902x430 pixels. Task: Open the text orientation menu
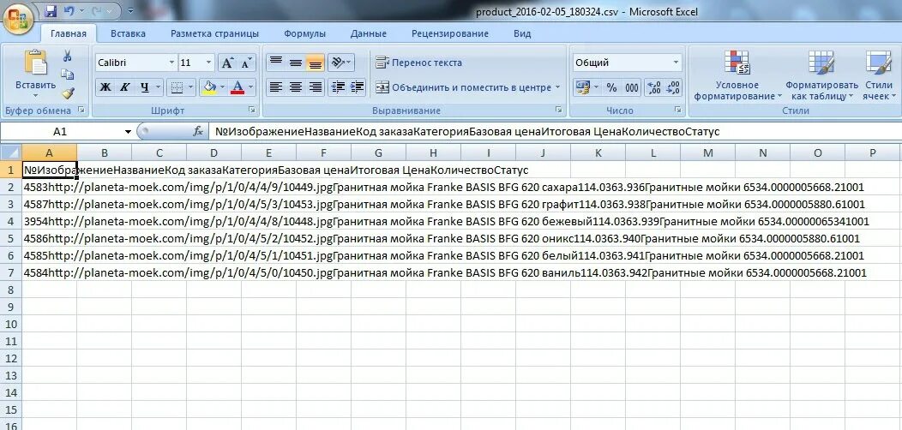[342, 63]
